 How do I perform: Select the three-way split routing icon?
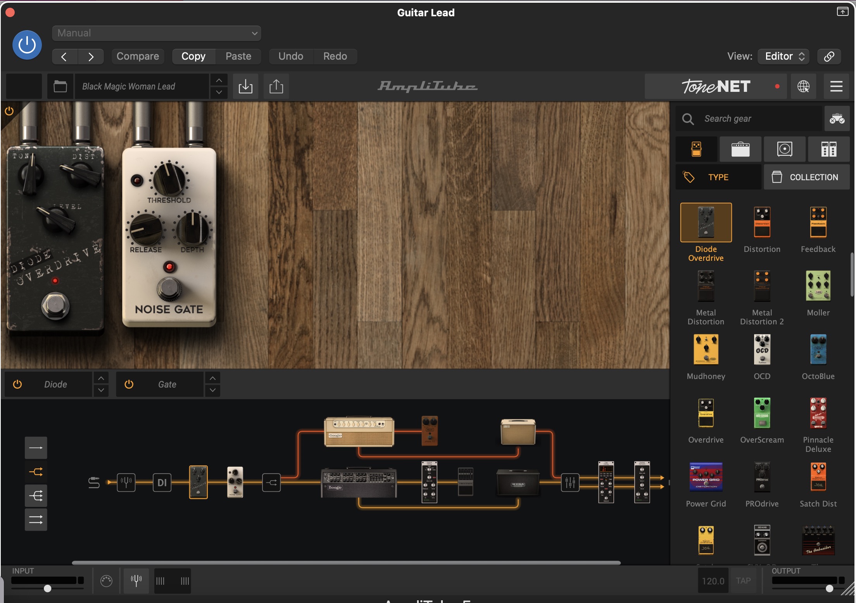click(x=36, y=496)
